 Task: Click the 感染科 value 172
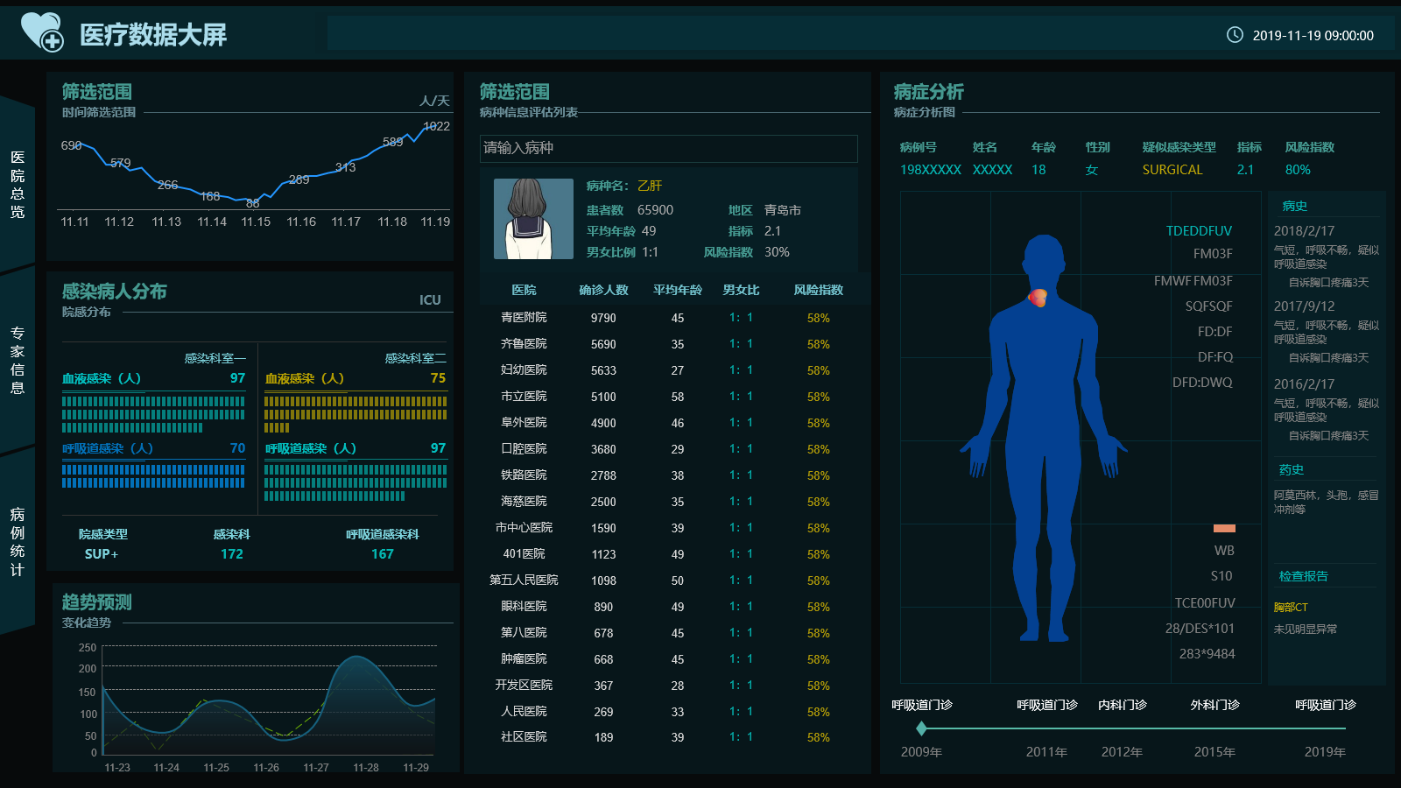tap(232, 554)
